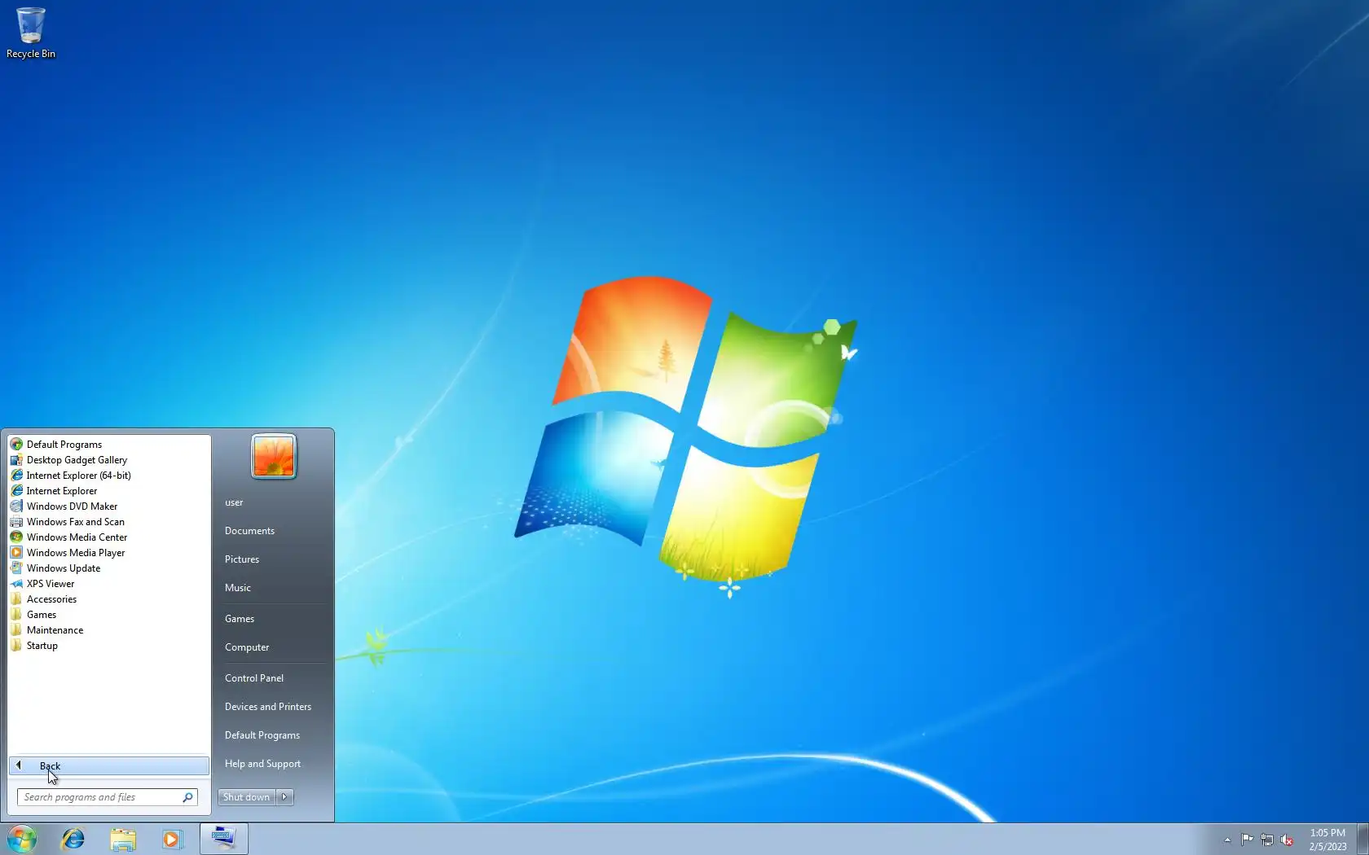Go Back to the main Start menu
1369x855 pixels.
[109, 766]
